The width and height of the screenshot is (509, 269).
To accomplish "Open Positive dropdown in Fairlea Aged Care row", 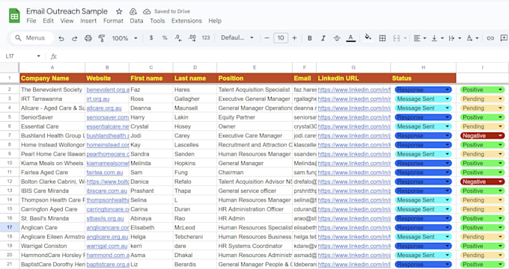I will point(482,173).
